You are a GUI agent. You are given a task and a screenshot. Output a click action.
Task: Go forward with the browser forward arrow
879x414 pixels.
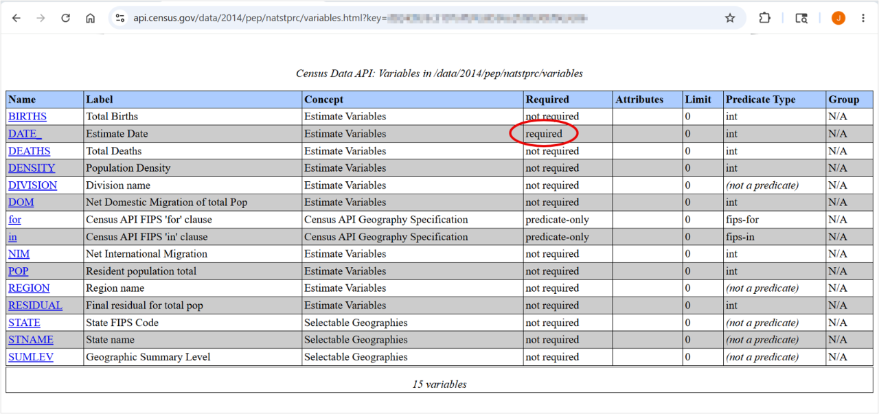pos(41,19)
